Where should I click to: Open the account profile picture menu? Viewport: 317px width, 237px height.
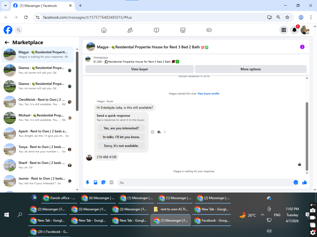click(x=305, y=30)
